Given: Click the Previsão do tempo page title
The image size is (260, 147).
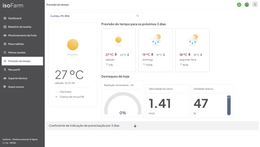Looking at the screenshot, I should click(57, 5).
